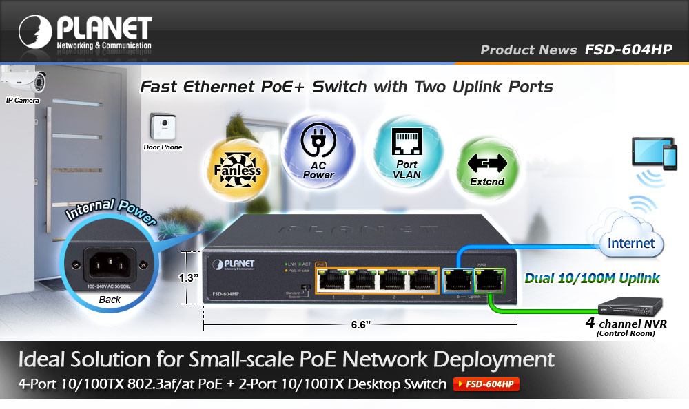The height and width of the screenshot is (409, 689).
Task: Click the AC Power plug icon badge
Action: (x=318, y=151)
